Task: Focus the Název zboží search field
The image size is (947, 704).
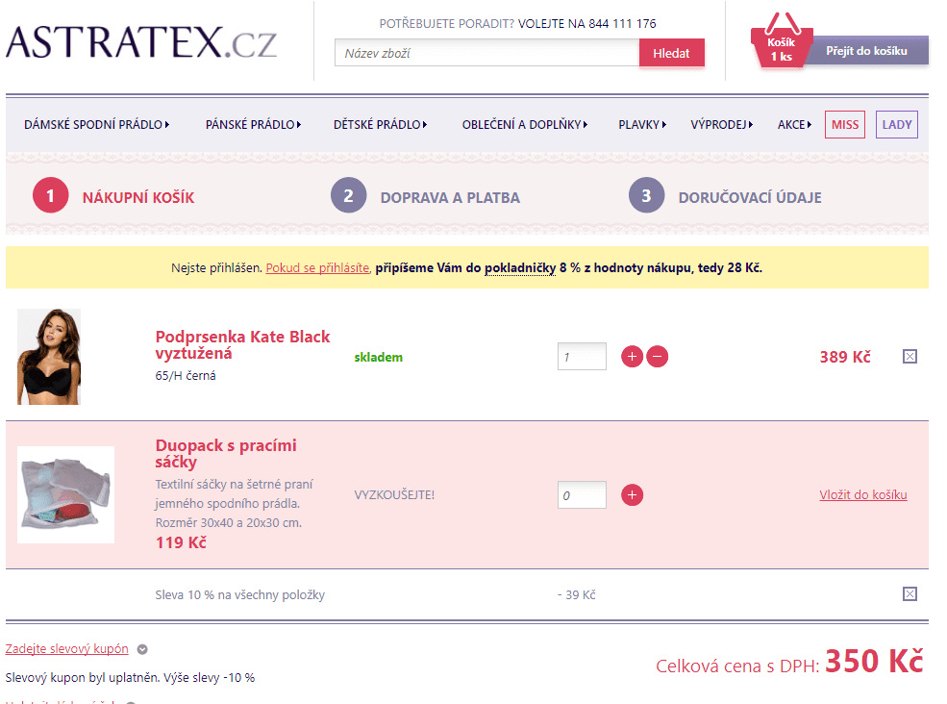Action: point(486,53)
